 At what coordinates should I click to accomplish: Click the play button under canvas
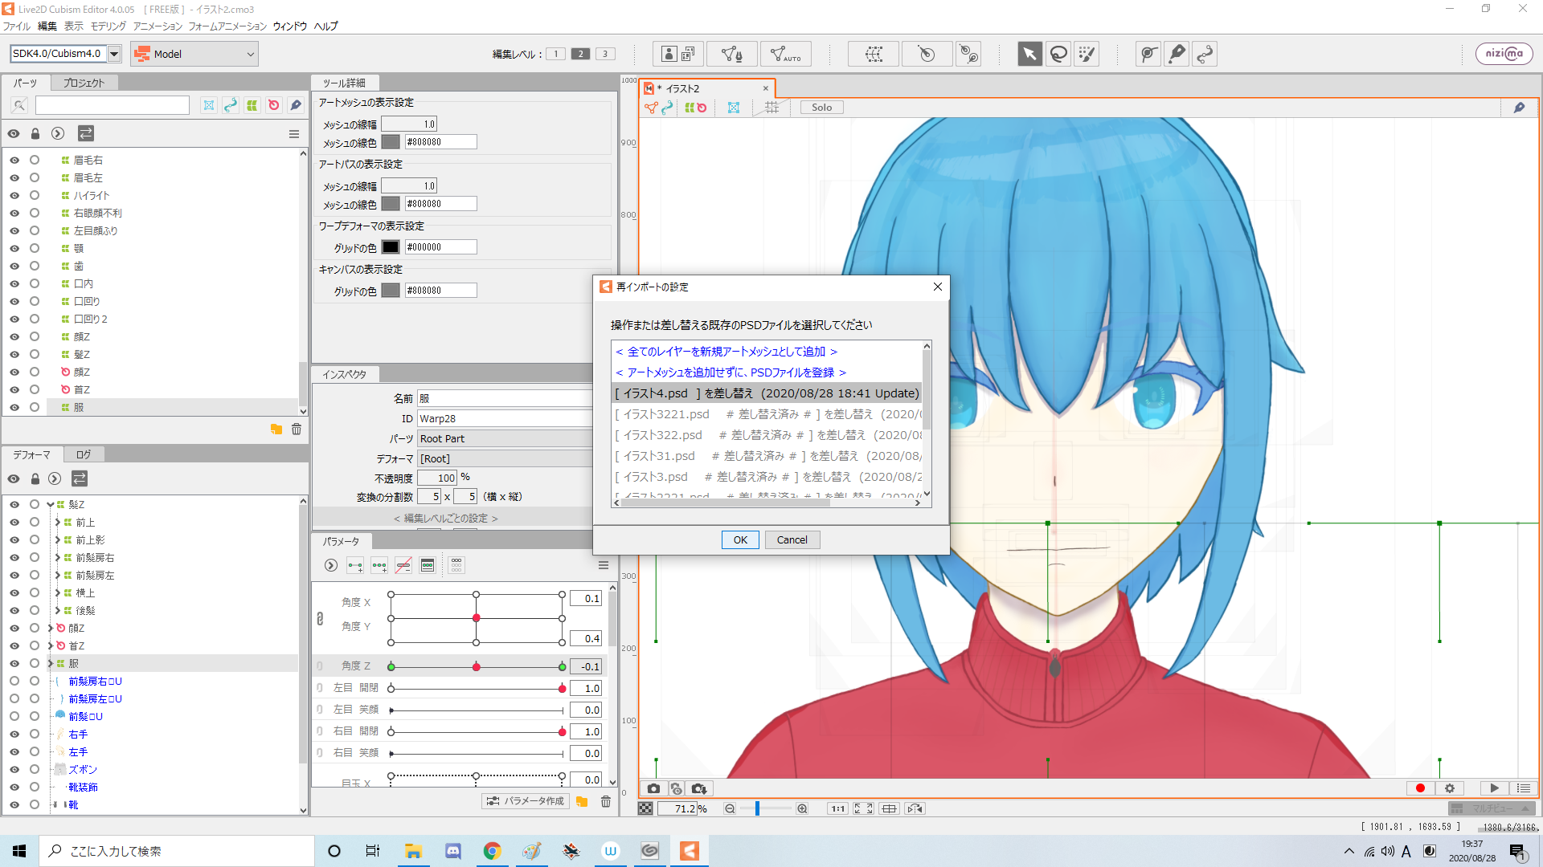[x=1494, y=788]
